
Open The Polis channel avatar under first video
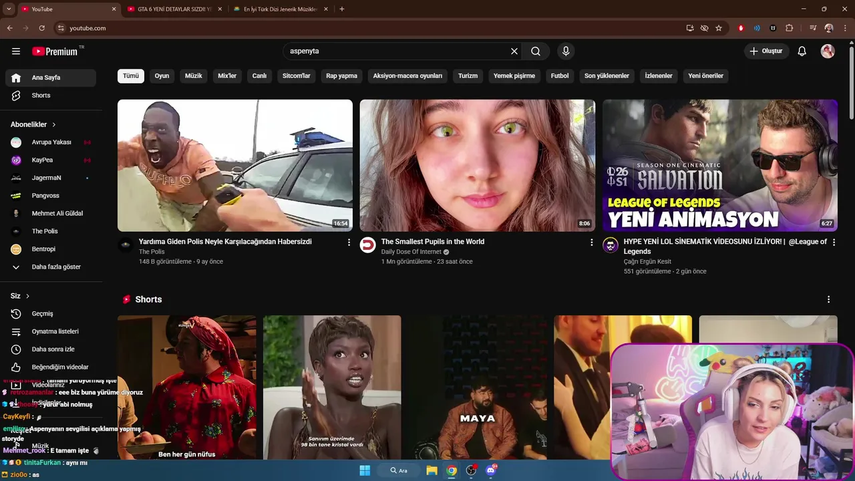point(126,245)
